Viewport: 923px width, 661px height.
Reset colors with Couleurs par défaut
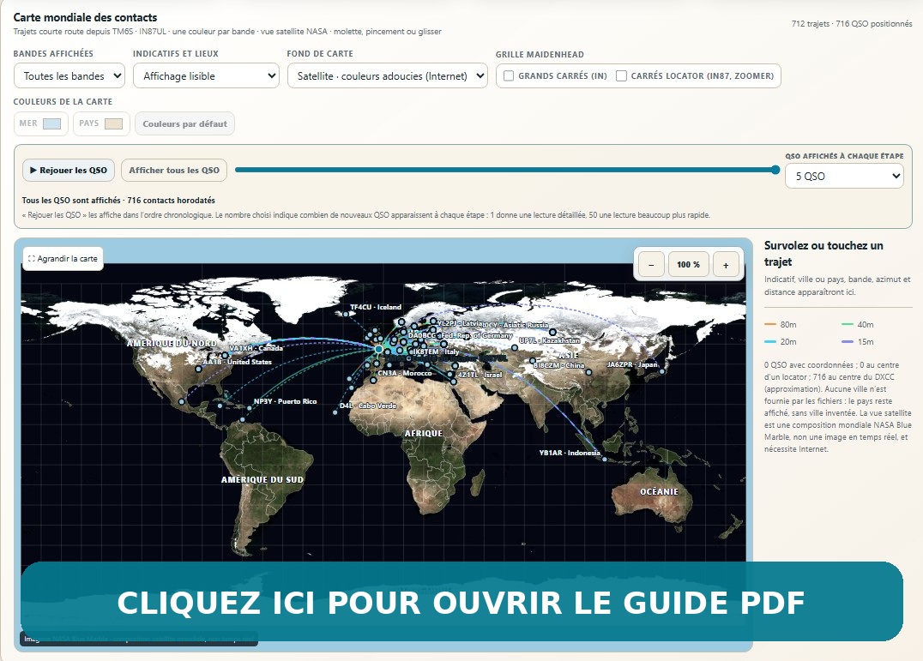pos(184,123)
